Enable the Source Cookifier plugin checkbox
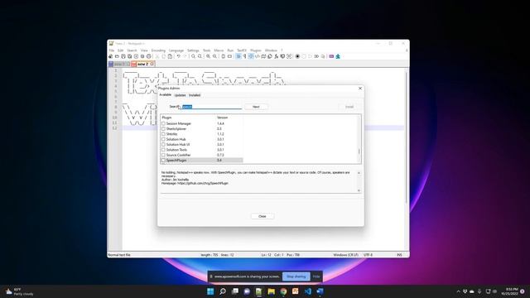The width and height of the screenshot is (530, 298). tap(163, 155)
